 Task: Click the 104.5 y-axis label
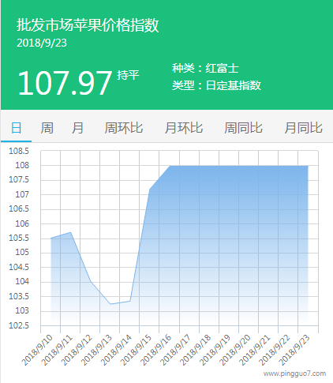click(x=19, y=267)
